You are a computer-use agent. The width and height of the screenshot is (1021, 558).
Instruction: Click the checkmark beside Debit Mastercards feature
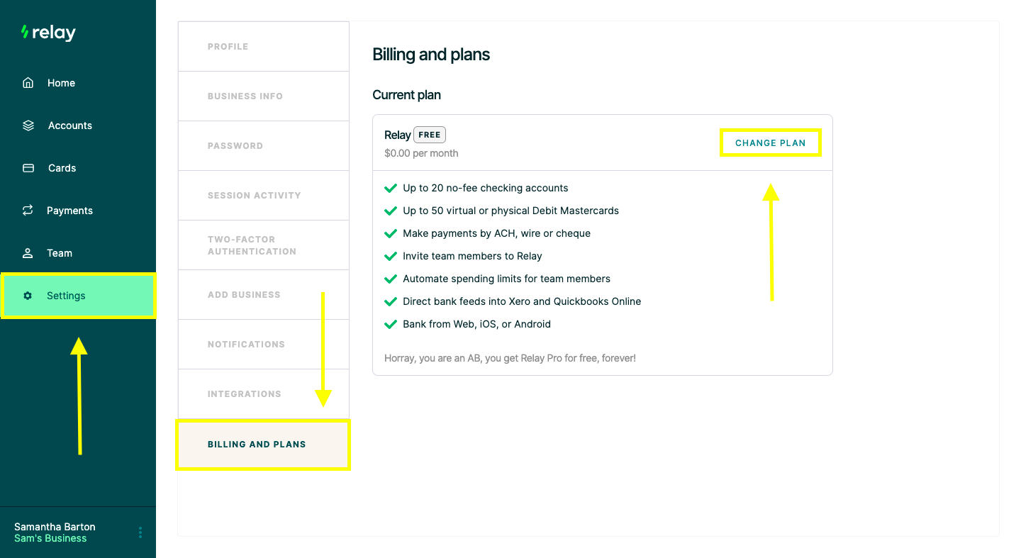tap(390, 211)
